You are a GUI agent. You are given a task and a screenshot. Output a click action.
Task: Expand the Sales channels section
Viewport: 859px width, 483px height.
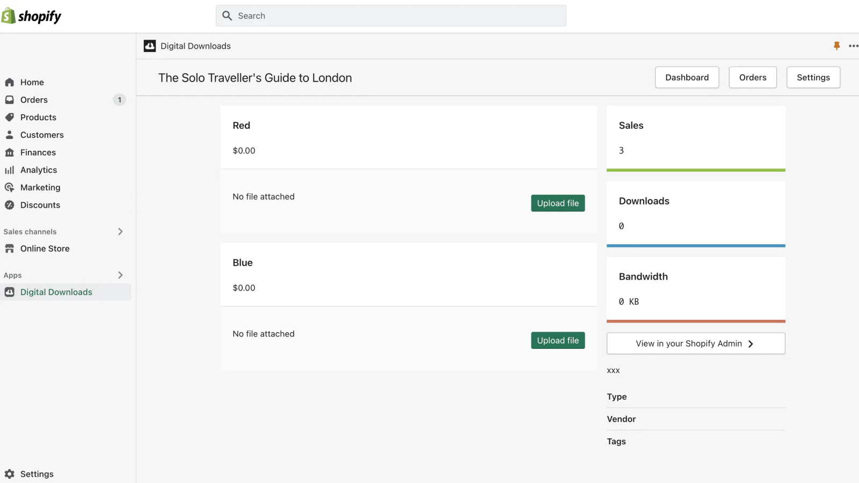tap(120, 231)
